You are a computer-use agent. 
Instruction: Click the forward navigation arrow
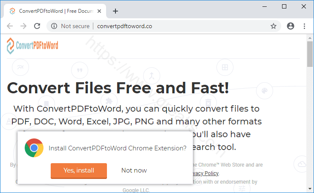pyautogui.click(x=23, y=26)
